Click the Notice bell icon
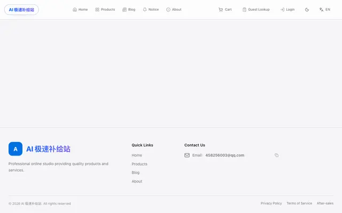The height and width of the screenshot is (213, 342). point(145,10)
